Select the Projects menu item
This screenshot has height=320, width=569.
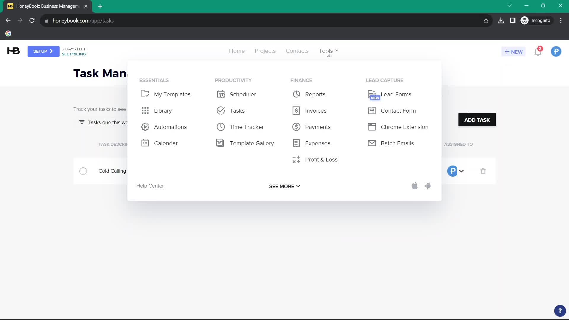pos(265,50)
